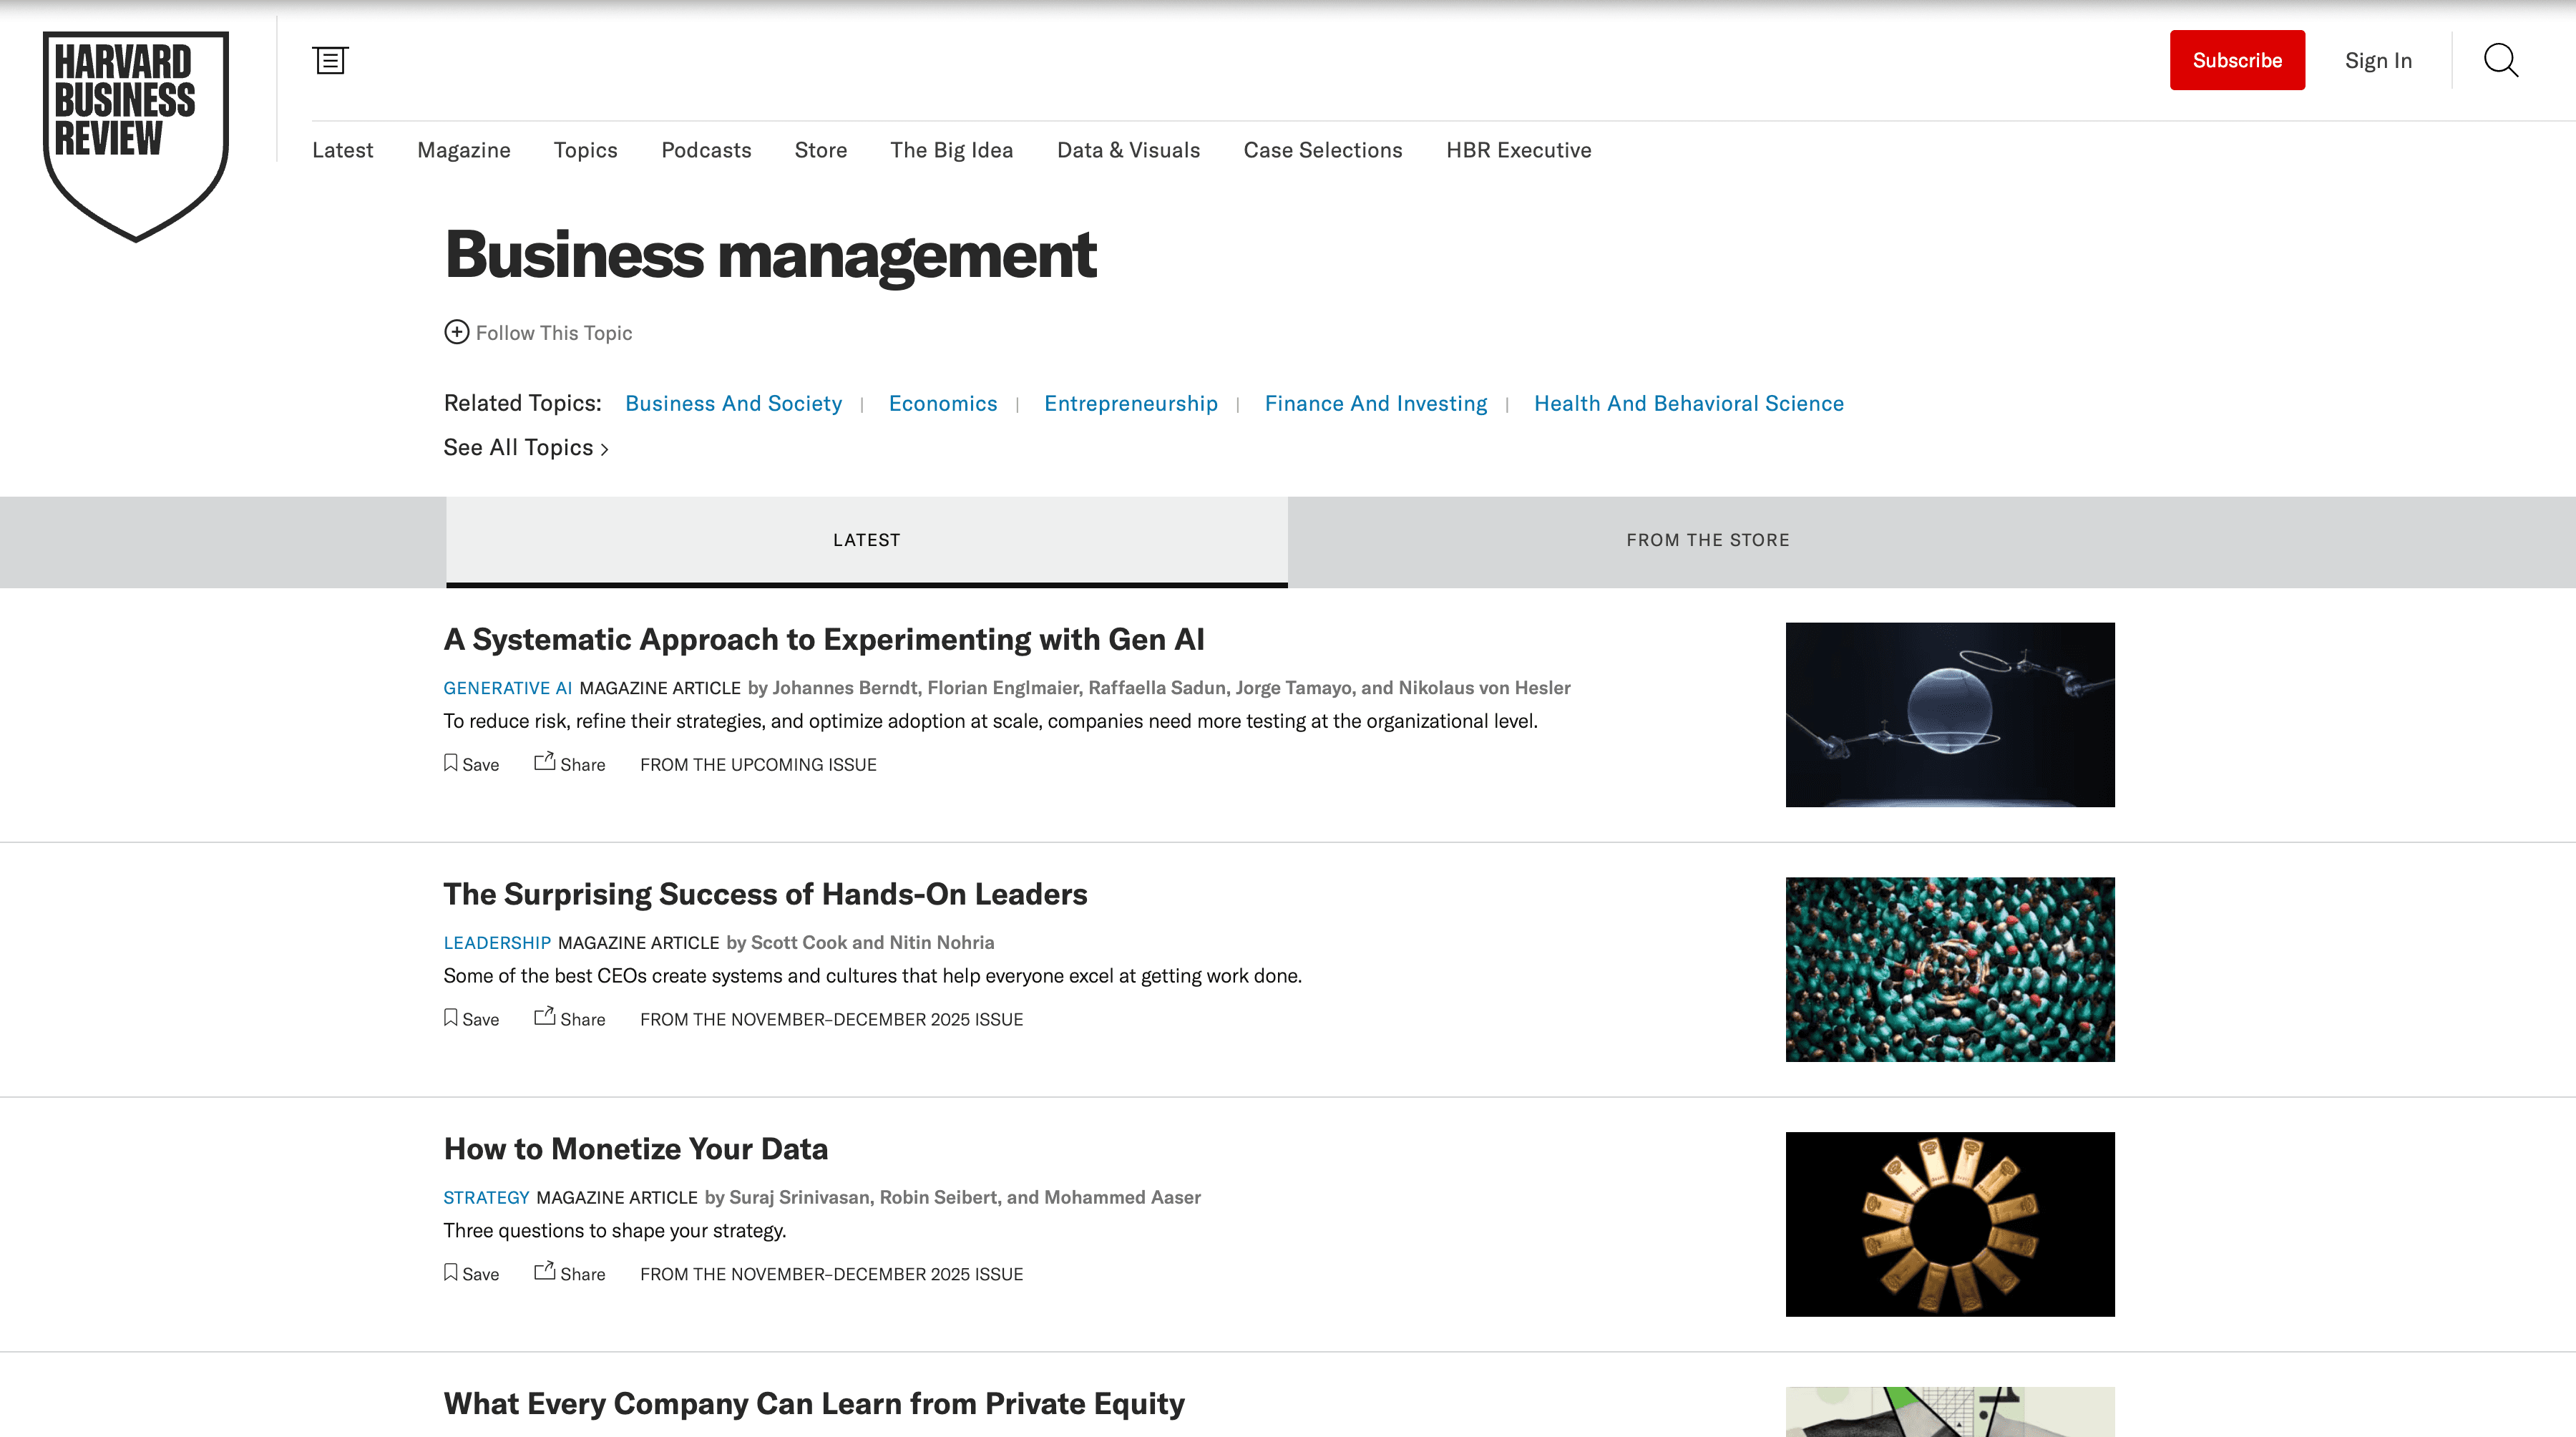The height and width of the screenshot is (1437, 2576).
Task: Open the hamburger navigation menu icon
Action: (x=330, y=60)
